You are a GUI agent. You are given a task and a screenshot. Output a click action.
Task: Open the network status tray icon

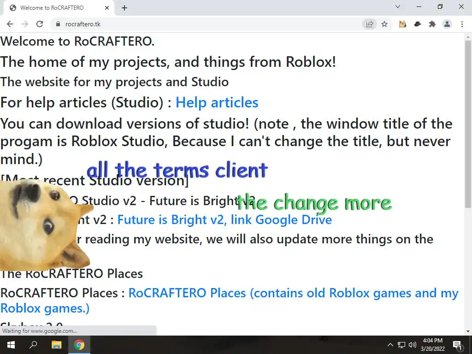click(401, 345)
